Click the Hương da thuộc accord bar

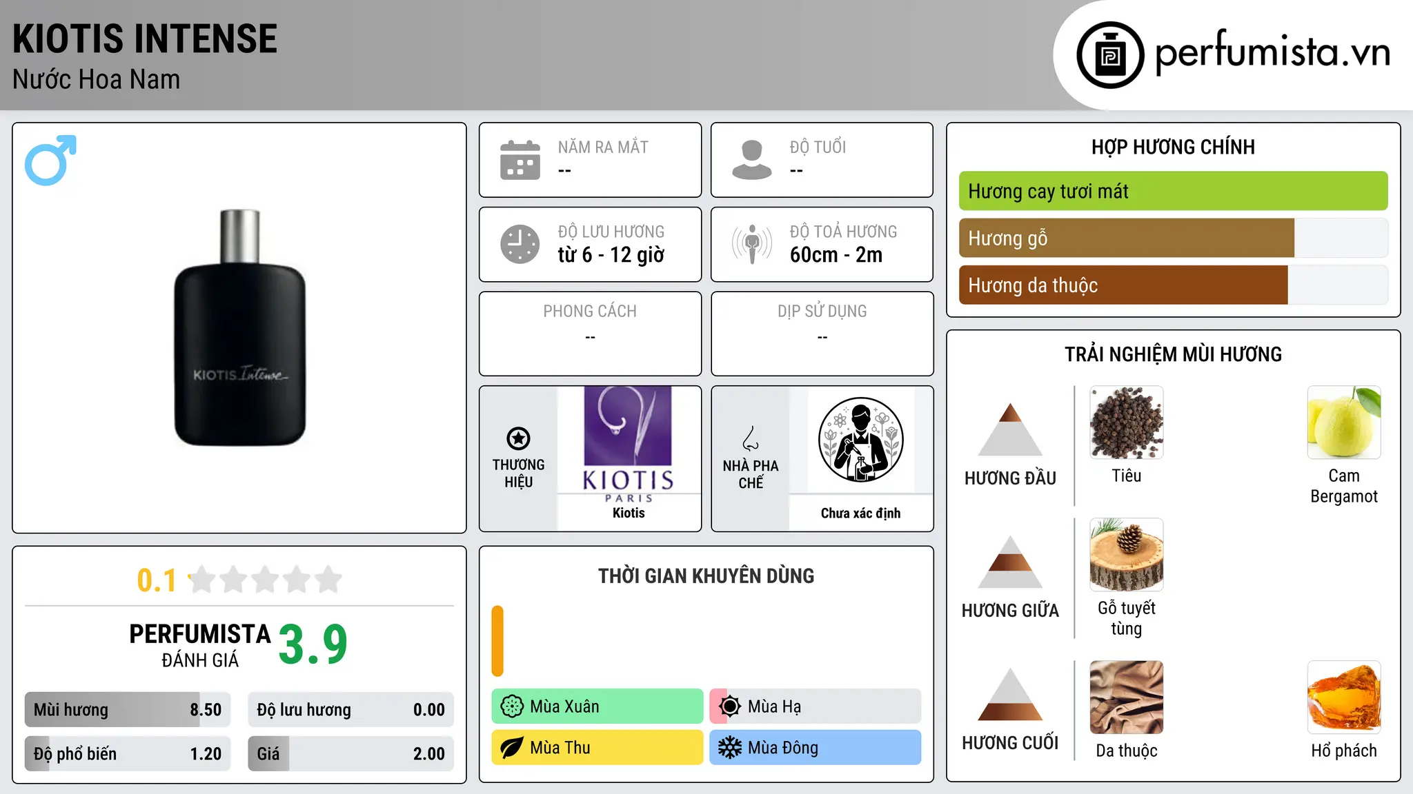click(1173, 285)
